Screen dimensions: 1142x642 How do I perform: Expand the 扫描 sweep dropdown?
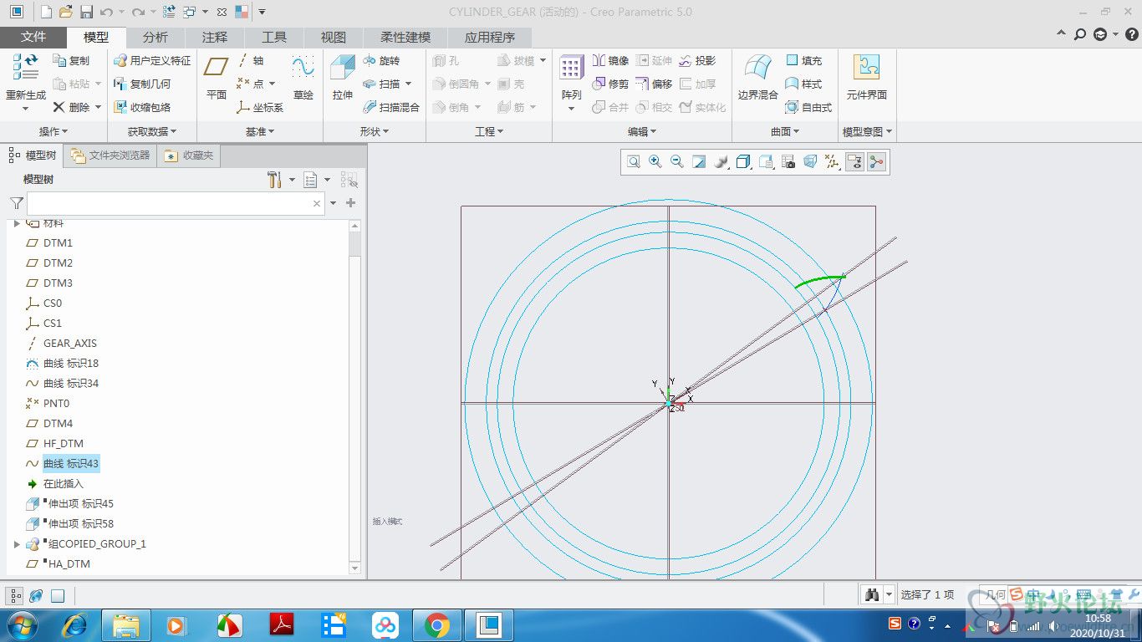pyautogui.click(x=408, y=84)
